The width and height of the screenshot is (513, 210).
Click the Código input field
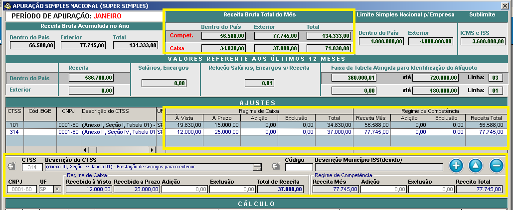point(299,167)
